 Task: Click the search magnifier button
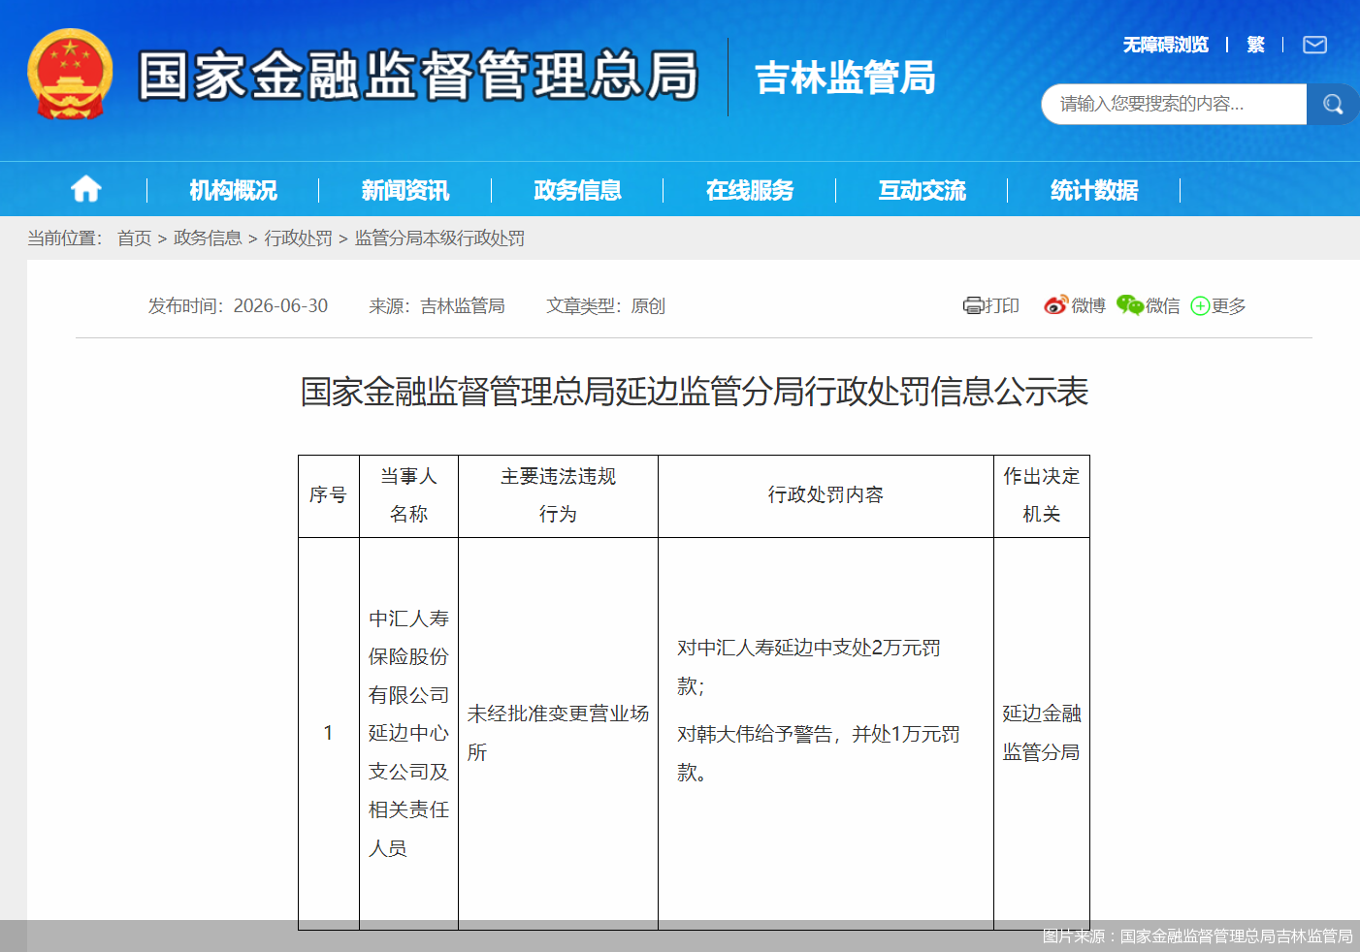pos(1333,104)
